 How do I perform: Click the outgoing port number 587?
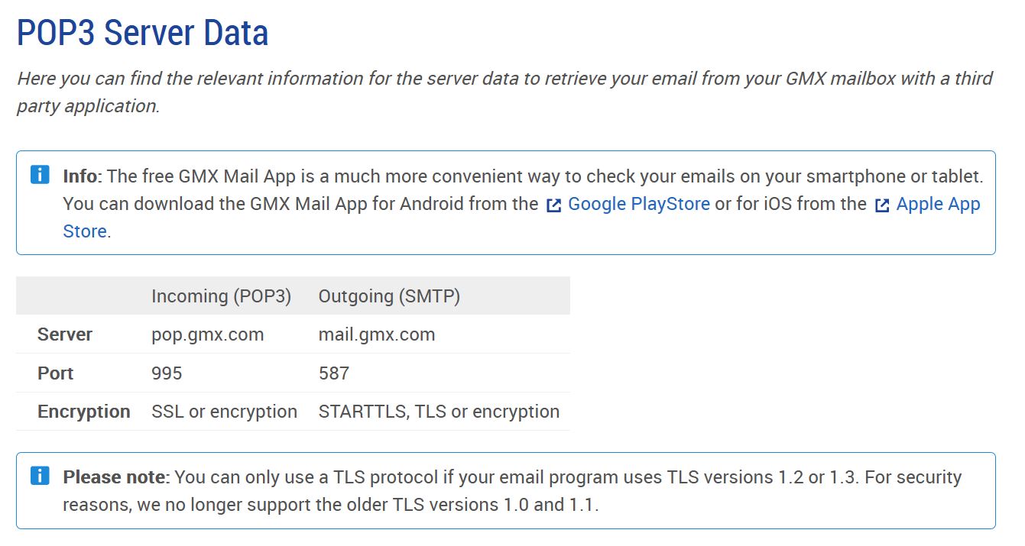click(333, 373)
